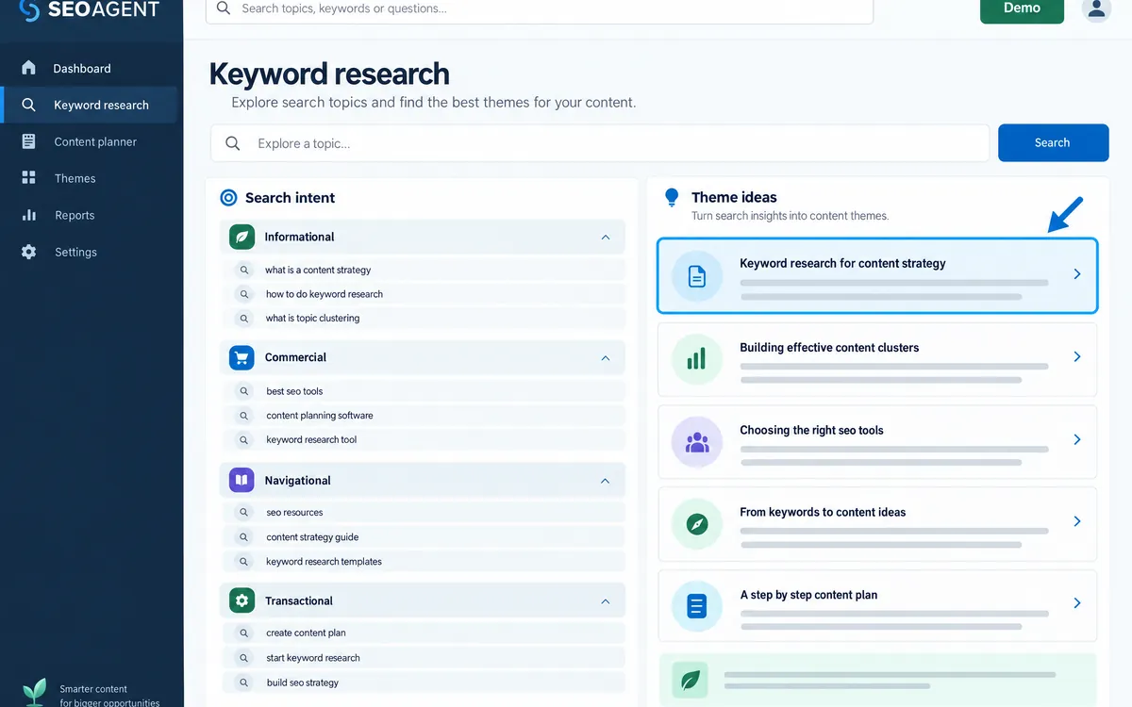This screenshot has width=1132, height=707.
Task: Click the SEOAGENT logo icon
Action: 29,9
